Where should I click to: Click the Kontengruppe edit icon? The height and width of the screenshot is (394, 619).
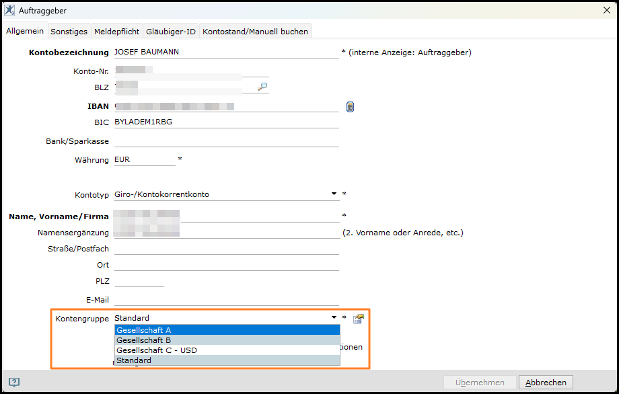pos(359,319)
